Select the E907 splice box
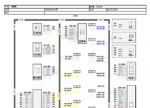150x108 pixels. [x=77, y=101]
